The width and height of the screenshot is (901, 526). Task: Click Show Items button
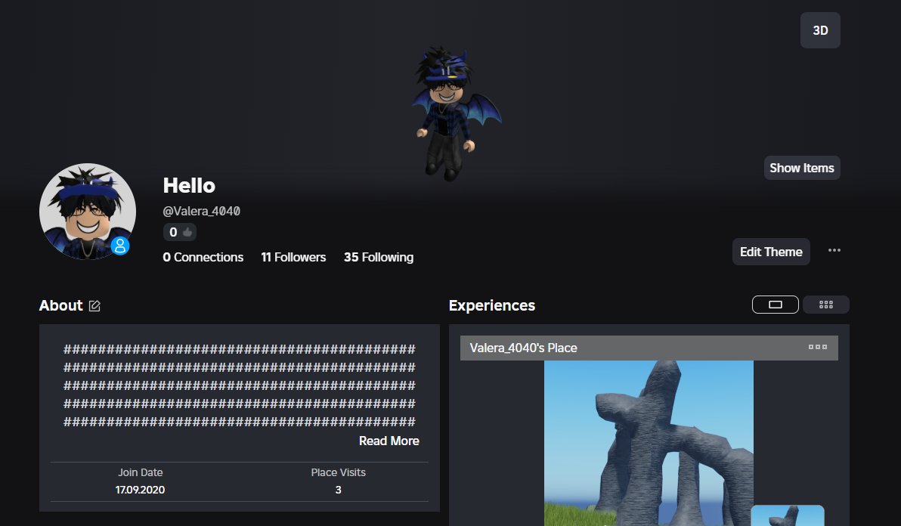click(x=801, y=168)
